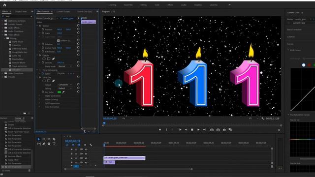Open Program monitor Fit zoom dropdown

127,118
